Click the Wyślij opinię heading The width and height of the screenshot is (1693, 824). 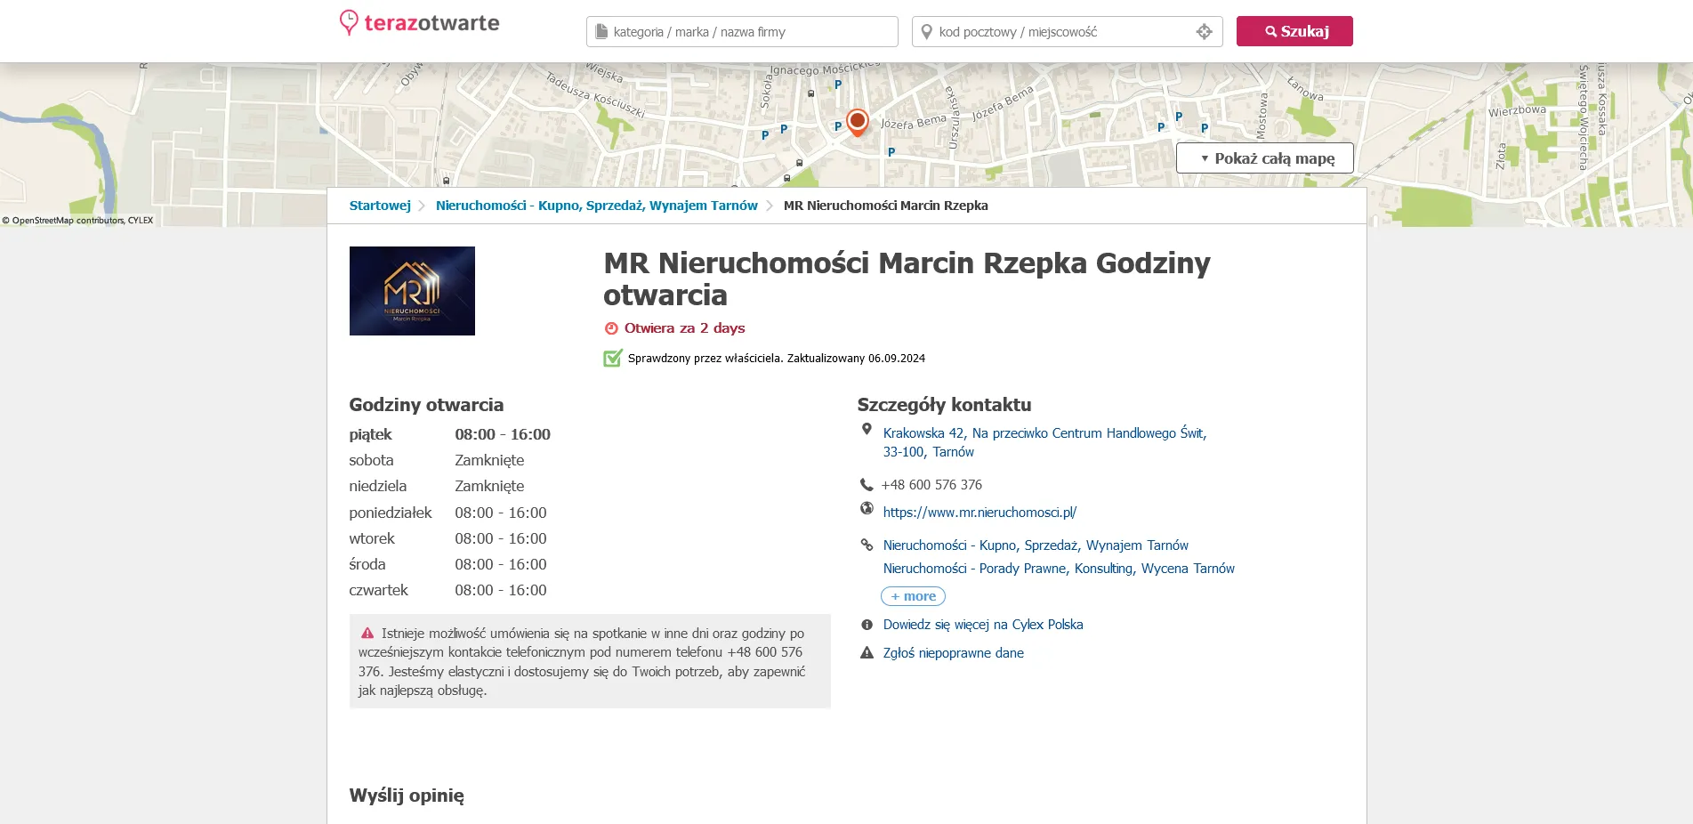[x=407, y=796]
